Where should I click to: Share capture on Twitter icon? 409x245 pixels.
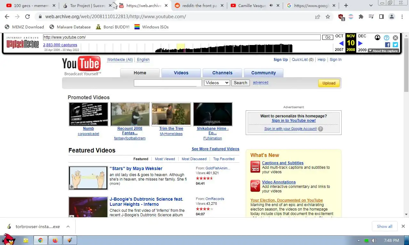(395, 45)
